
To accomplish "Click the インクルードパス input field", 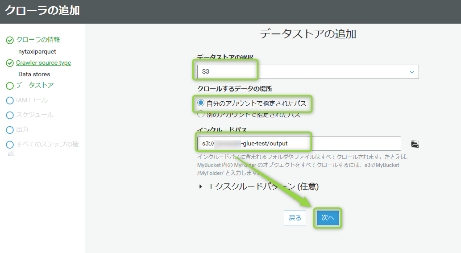I will [299, 144].
